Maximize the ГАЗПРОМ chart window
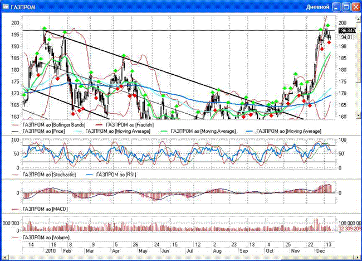Viewport: 362px width, 261px height. (346, 7)
